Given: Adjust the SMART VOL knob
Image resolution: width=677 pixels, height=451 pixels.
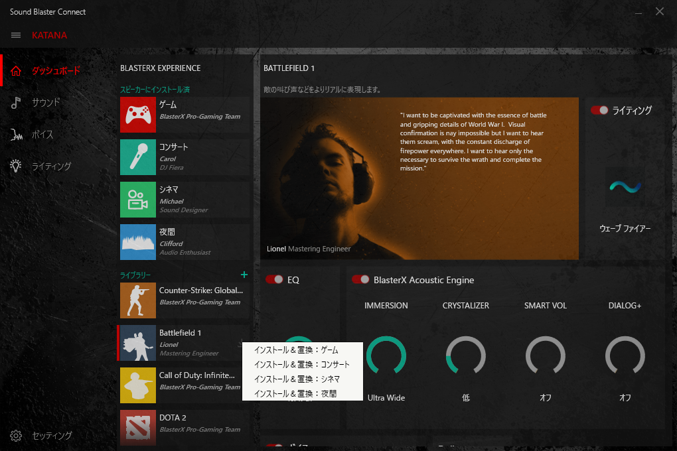Looking at the screenshot, I should click(546, 355).
